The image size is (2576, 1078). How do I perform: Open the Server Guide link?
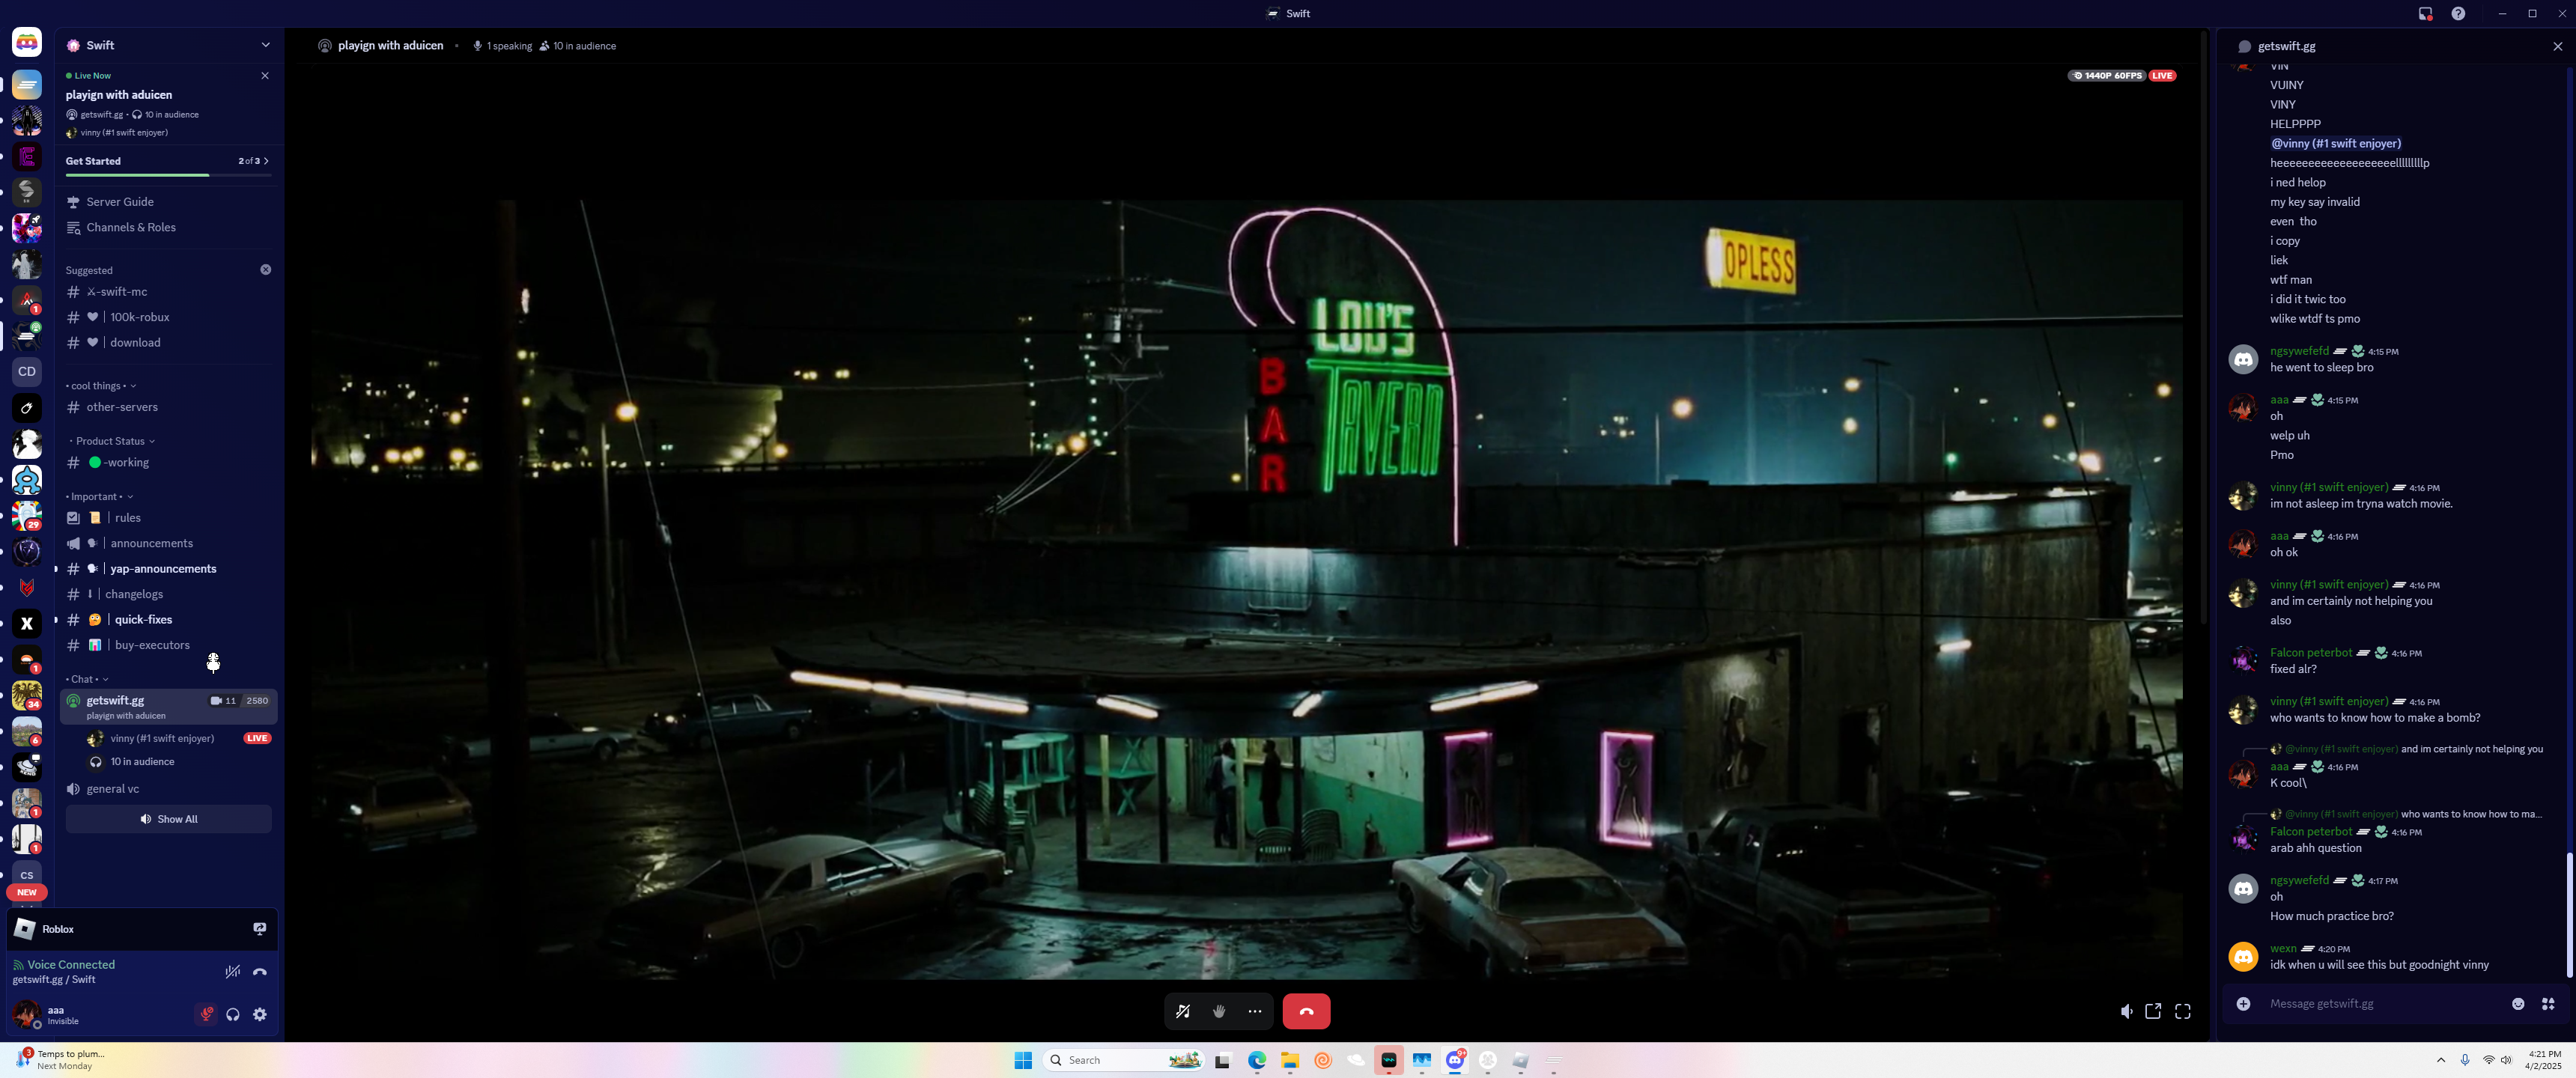coord(120,202)
